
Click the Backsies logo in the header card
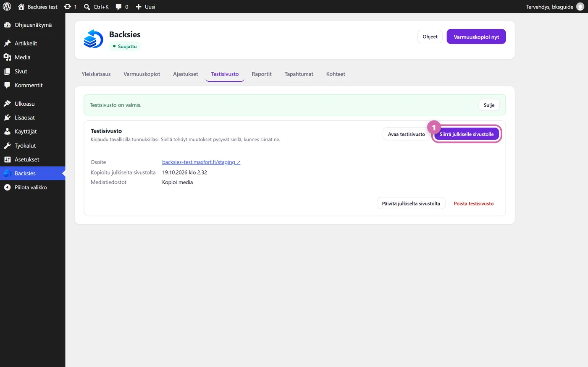(93, 39)
